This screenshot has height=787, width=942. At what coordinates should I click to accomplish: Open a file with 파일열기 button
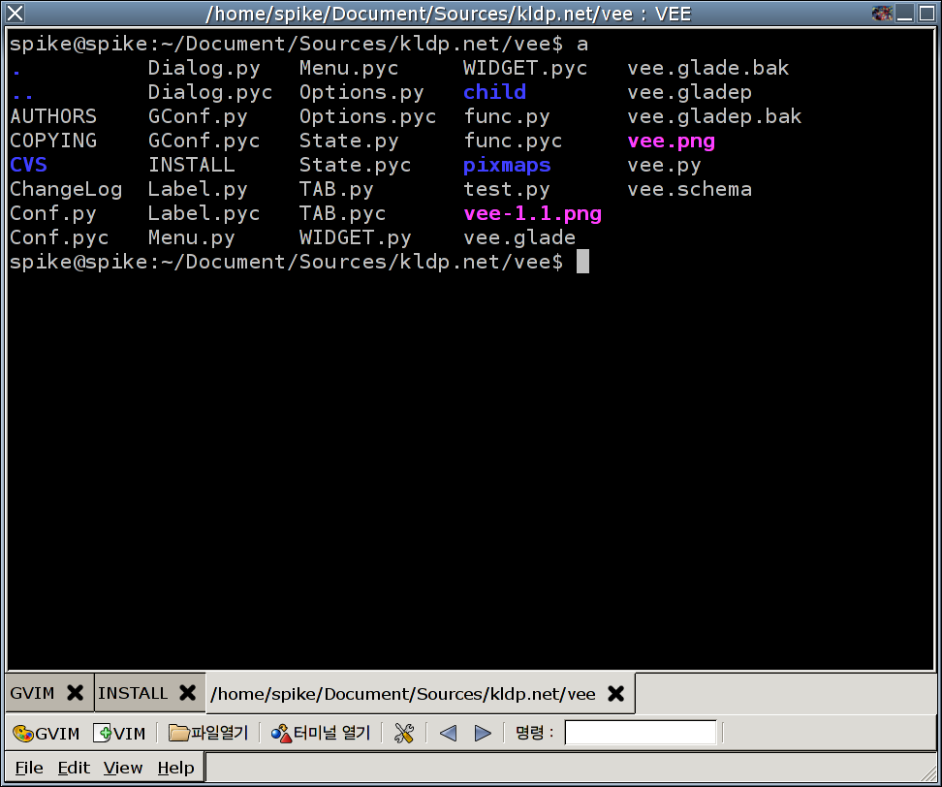click(208, 733)
